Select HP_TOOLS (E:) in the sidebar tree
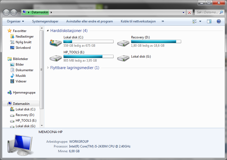Viewport: 227px width, 160px height. click(26, 121)
